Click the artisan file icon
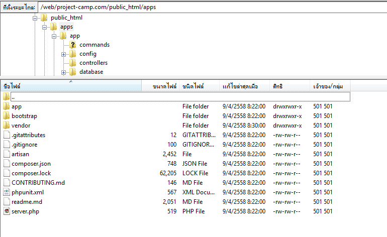 coord(7,154)
